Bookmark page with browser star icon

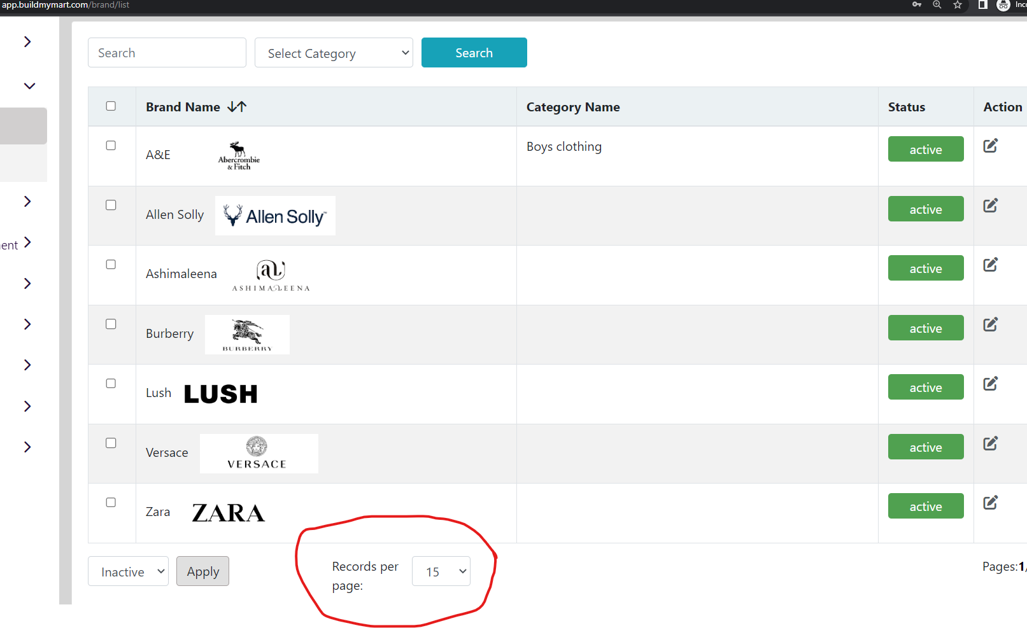[957, 5]
